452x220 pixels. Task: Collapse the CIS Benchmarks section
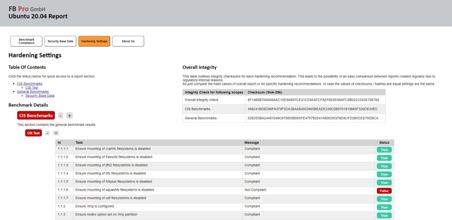pos(60,115)
